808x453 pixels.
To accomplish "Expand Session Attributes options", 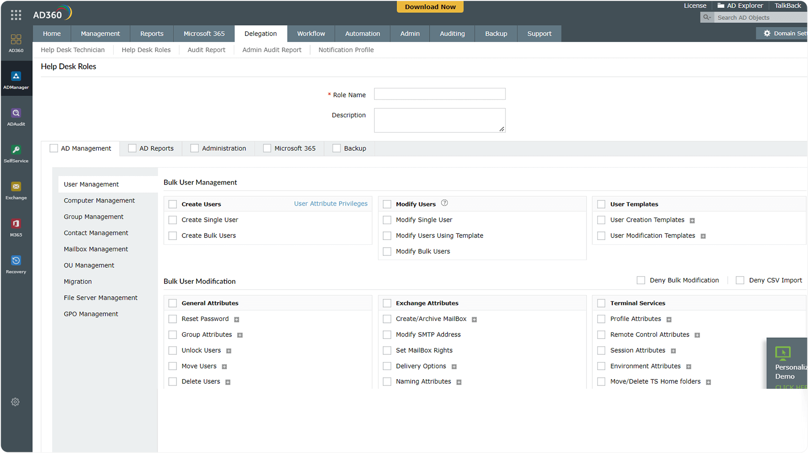I will point(673,350).
